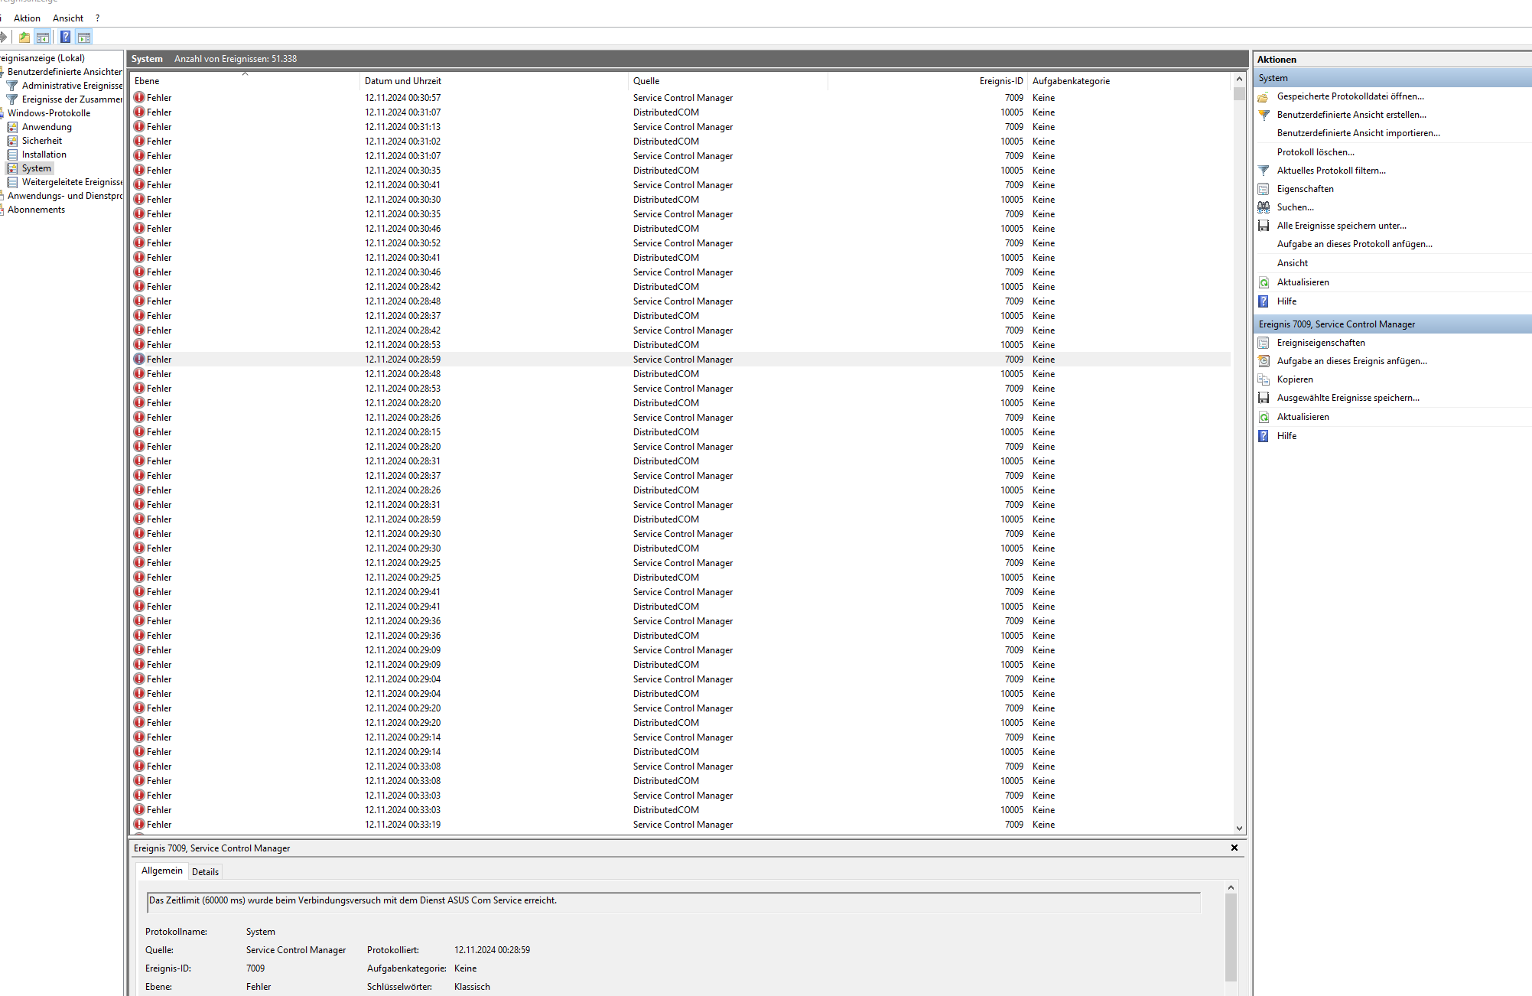The width and height of the screenshot is (1532, 996).
Task: Click Eigenschaften icon in actions pane
Action: point(1264,189)
